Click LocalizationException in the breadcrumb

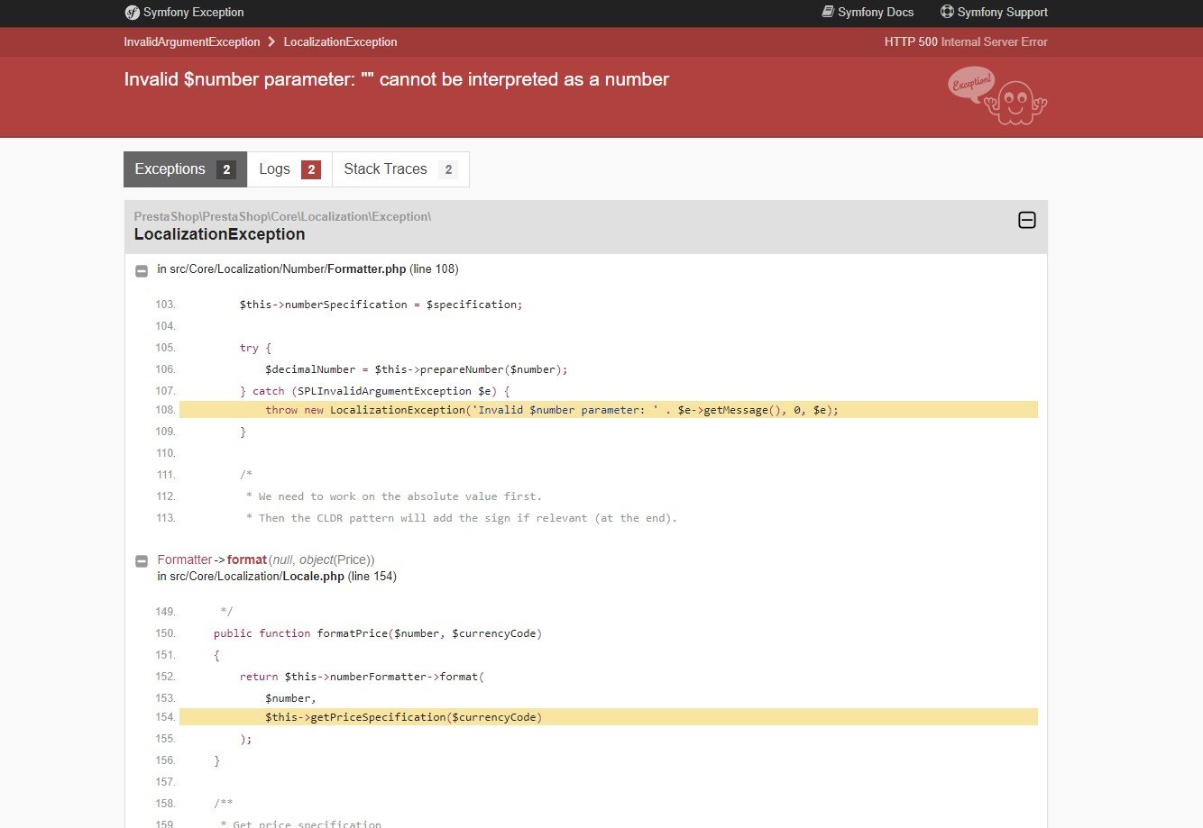coord(340,42)
